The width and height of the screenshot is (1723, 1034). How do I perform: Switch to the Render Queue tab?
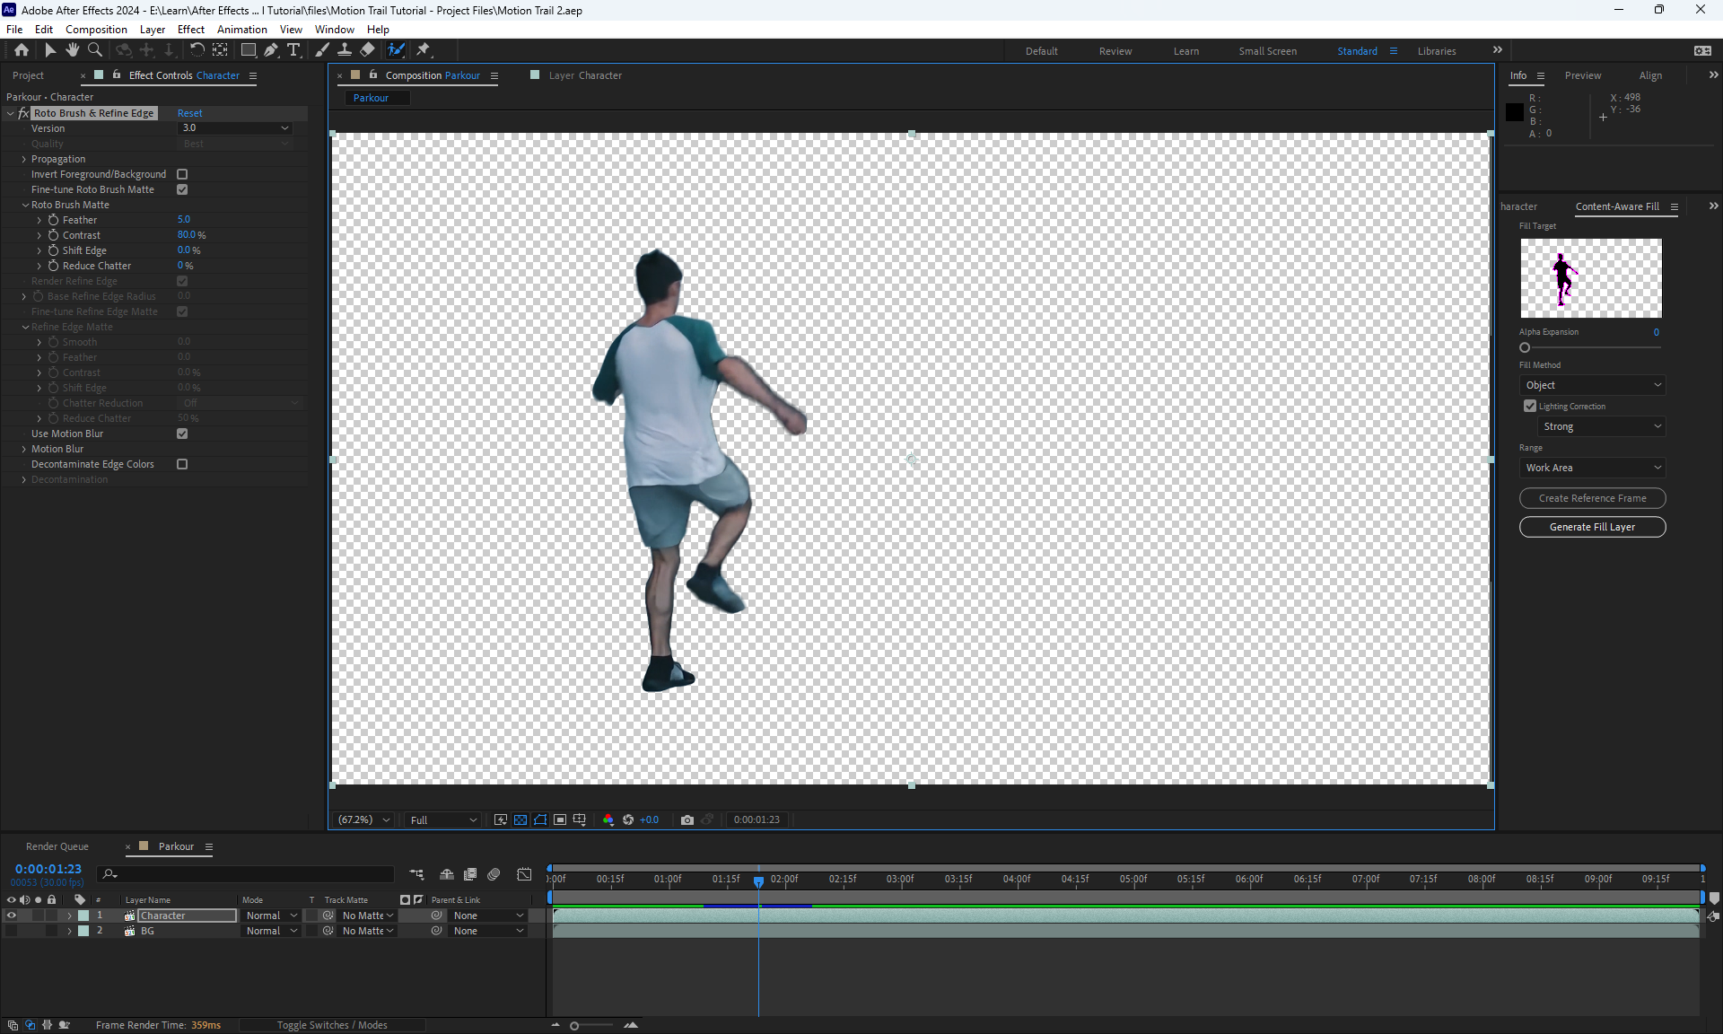click(x=57, y=846)
